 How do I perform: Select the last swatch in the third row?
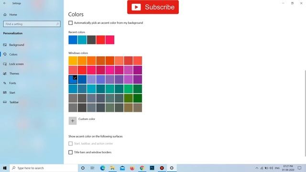click(138, 80)
